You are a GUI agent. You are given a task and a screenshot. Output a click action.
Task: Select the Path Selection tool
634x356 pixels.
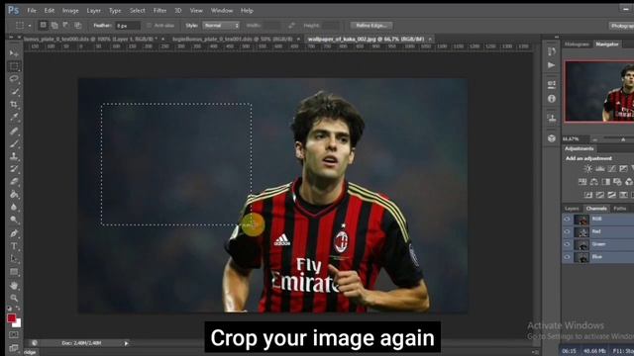pyautogui.click(x=14, y=259)
